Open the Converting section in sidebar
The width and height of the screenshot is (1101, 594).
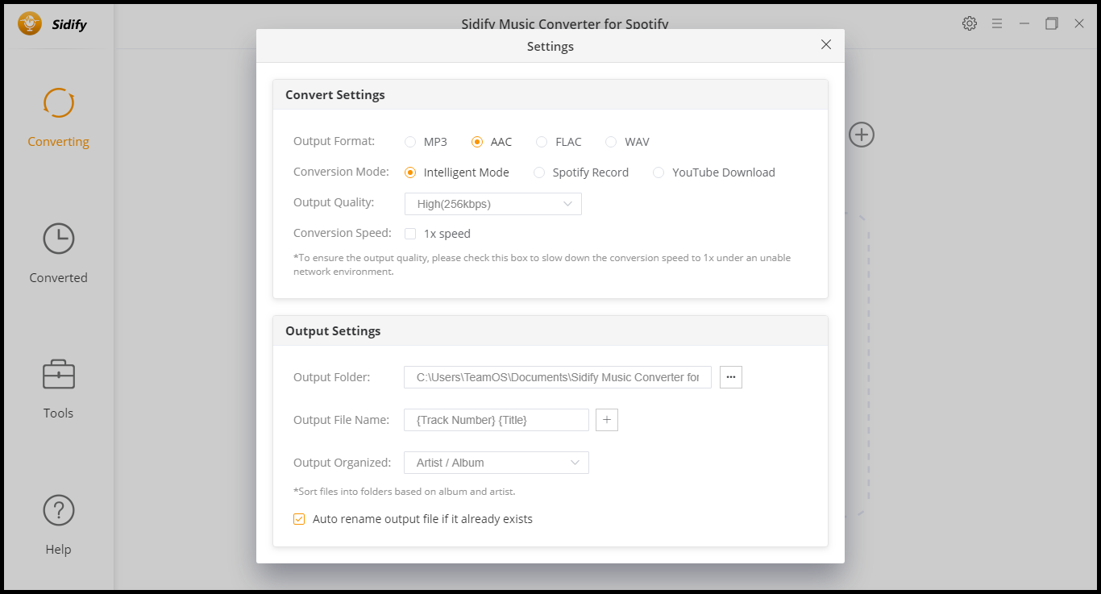click(x=58, y=118)
